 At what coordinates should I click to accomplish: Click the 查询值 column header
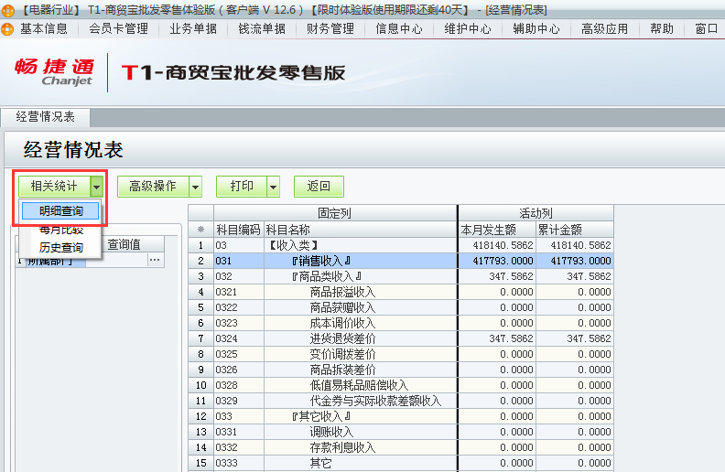[x=124, y=244]
